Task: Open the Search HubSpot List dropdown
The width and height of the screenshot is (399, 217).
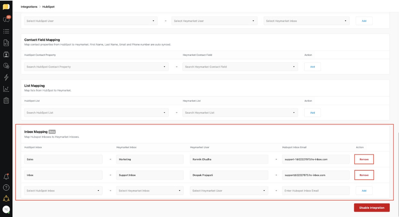Action: point(96,113)
